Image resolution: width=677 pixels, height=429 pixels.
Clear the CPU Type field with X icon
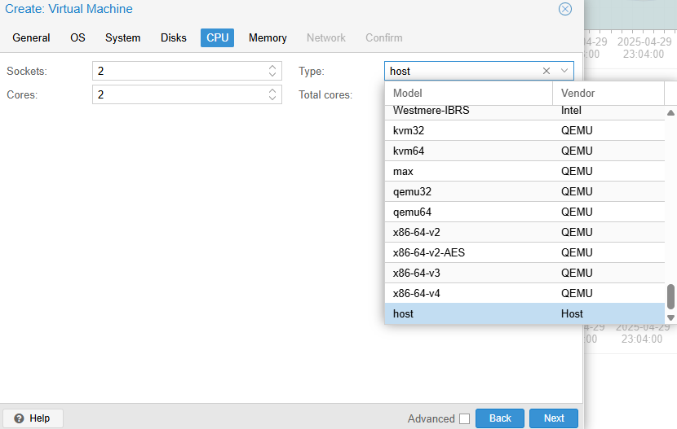(546, 71)
